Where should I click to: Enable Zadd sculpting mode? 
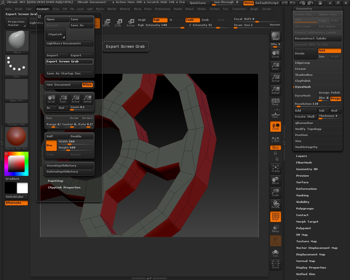click(192, 20)
